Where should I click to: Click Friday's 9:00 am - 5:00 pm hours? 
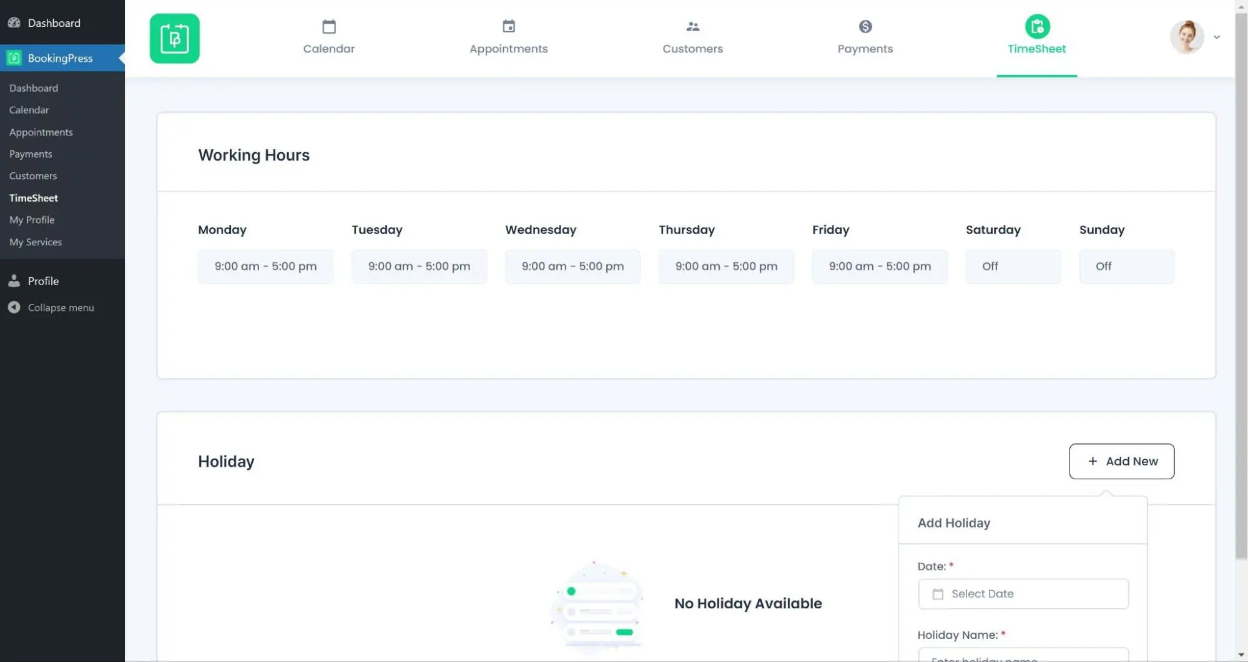(x=880, y=266)
